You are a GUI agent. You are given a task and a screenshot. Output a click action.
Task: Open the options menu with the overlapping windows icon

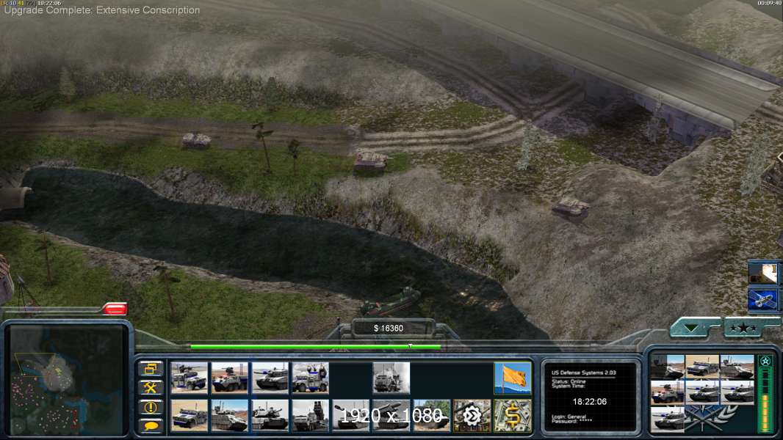point(151,369)
